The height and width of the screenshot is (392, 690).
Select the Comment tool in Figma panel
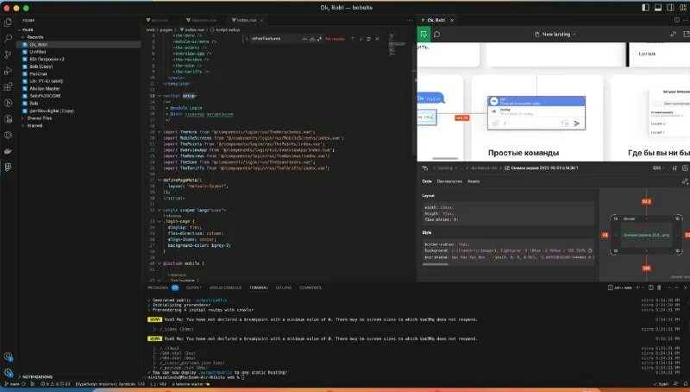pos(437,35)
